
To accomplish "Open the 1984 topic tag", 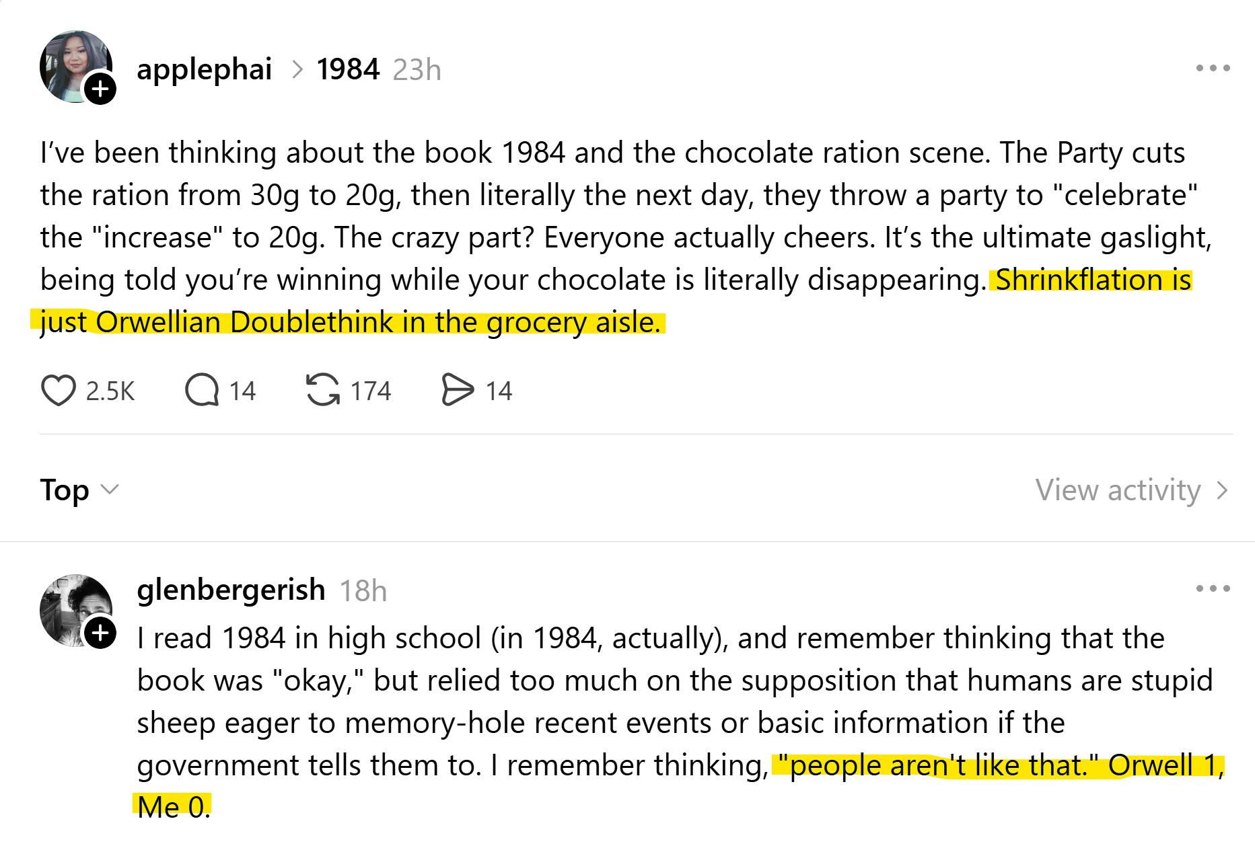I will pyautogui.click(x=348, y=69).
